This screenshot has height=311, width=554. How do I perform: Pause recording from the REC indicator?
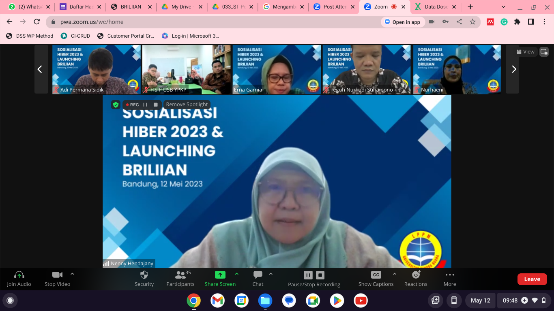click(145, 104)
